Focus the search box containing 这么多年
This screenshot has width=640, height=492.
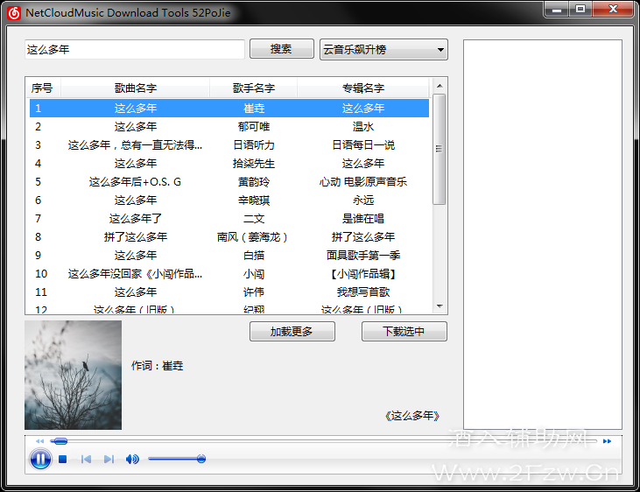point(135,49)
